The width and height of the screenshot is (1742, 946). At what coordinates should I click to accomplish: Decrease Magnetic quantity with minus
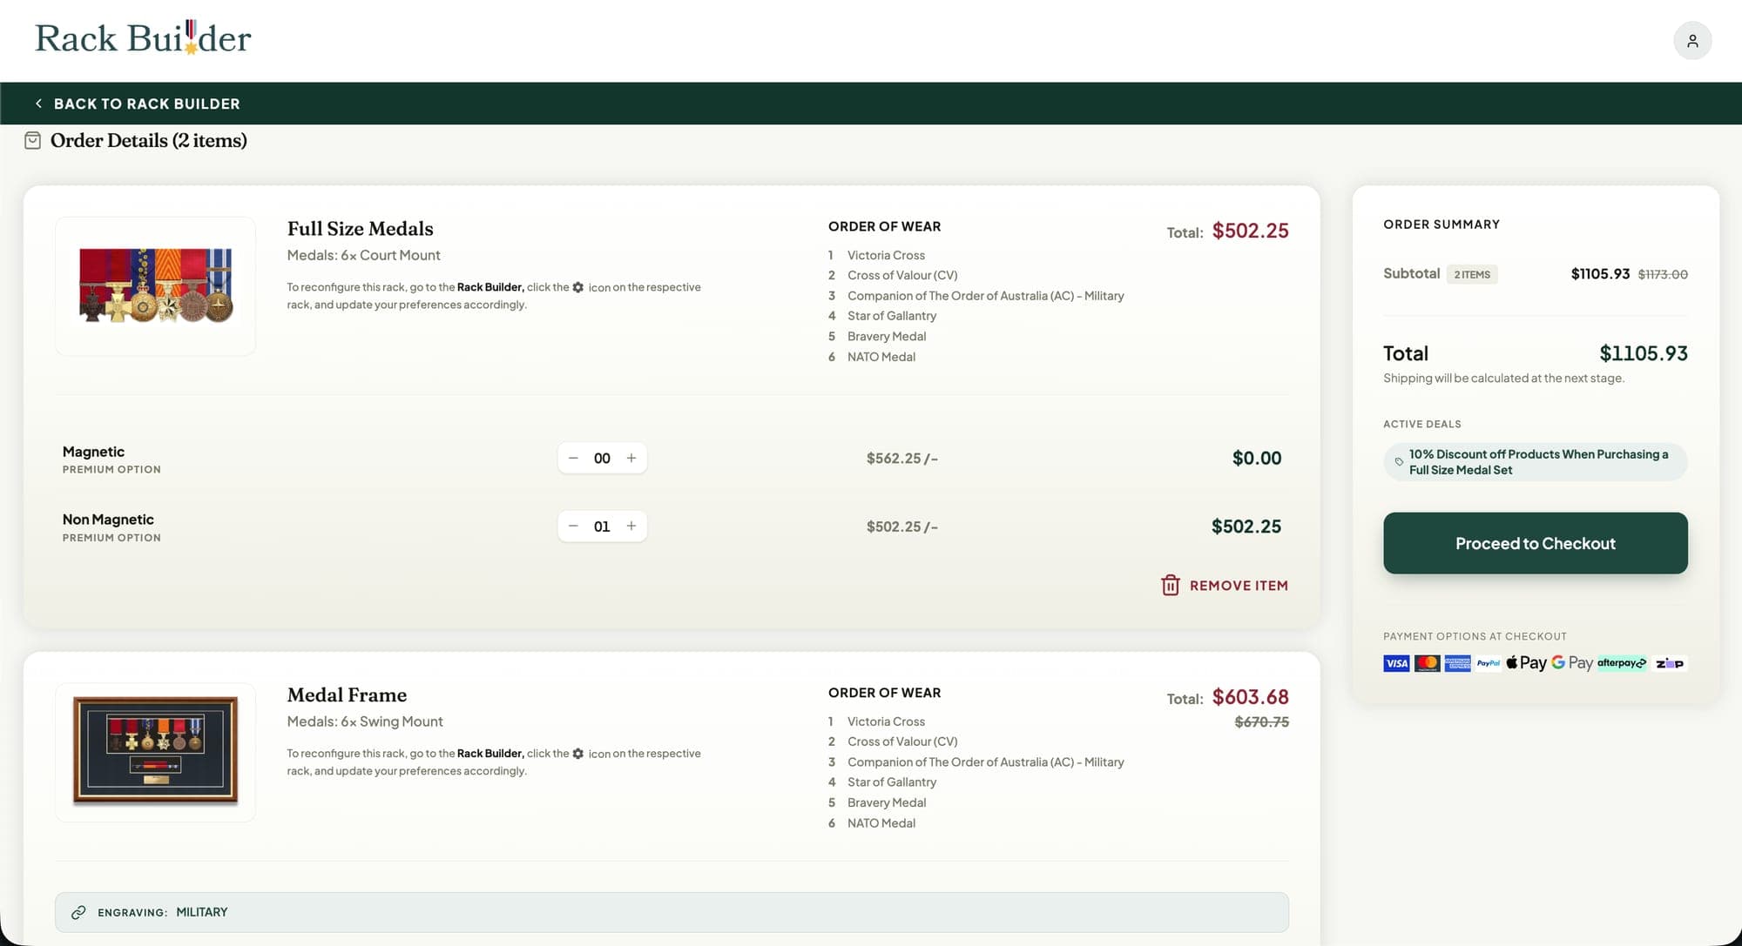pos(573,459)
